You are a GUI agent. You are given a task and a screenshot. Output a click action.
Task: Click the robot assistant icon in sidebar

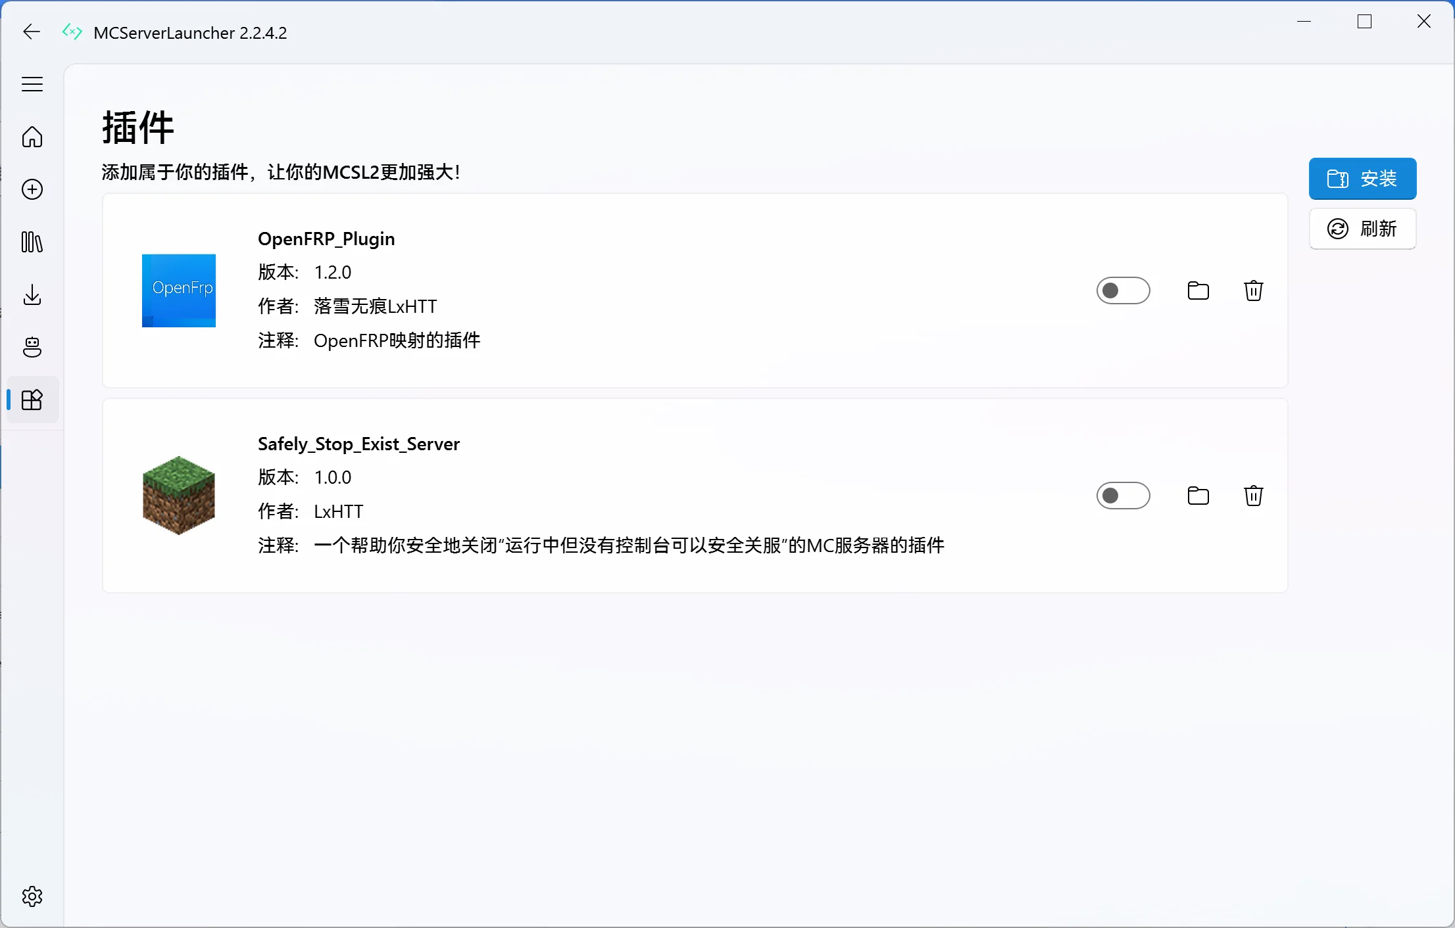[32, 347]
